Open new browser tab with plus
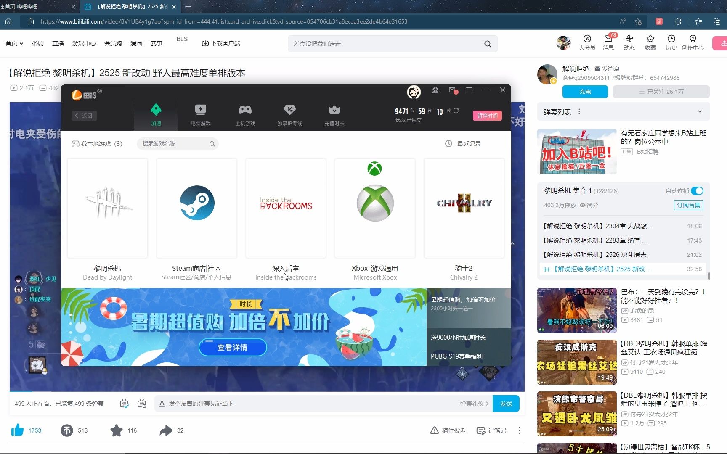This screenshot has width=727, height=454. pyautogui.click(x=188, y=7)
